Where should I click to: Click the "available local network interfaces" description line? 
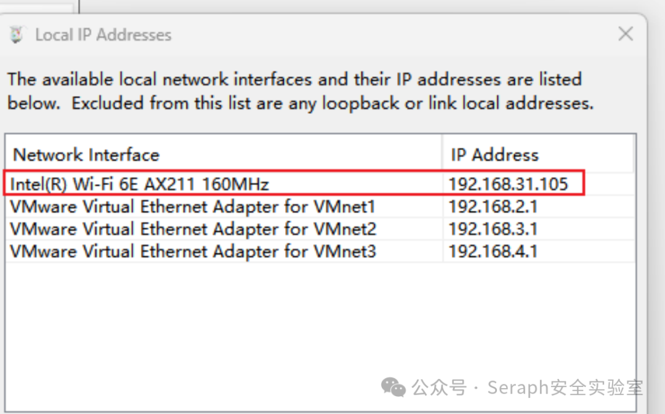pyautogui.click(x=295, y=80)
